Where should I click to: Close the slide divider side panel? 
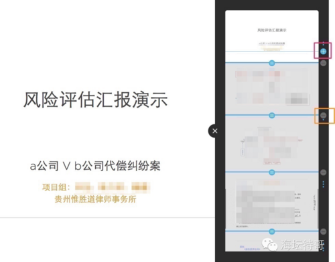tap(214, 131)
